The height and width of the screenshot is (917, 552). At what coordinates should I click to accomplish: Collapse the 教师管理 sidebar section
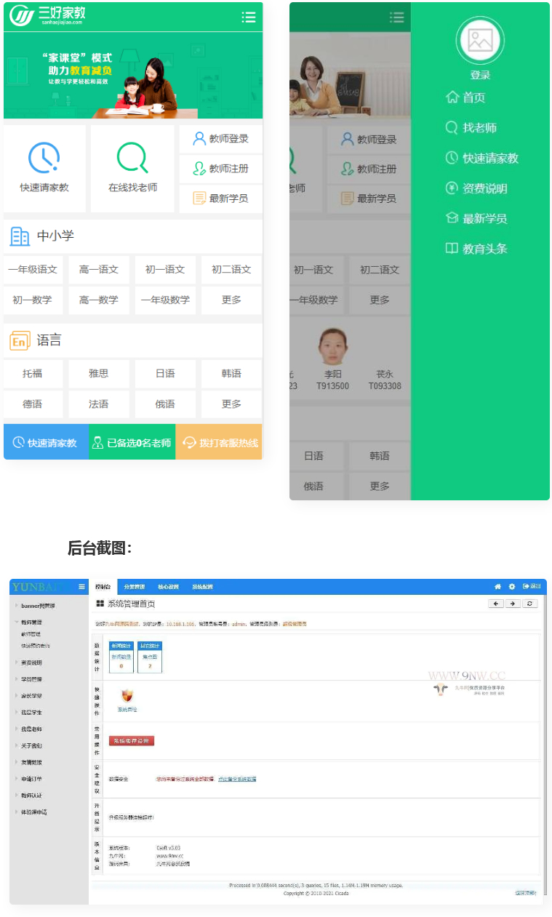[x=16, y=622]
